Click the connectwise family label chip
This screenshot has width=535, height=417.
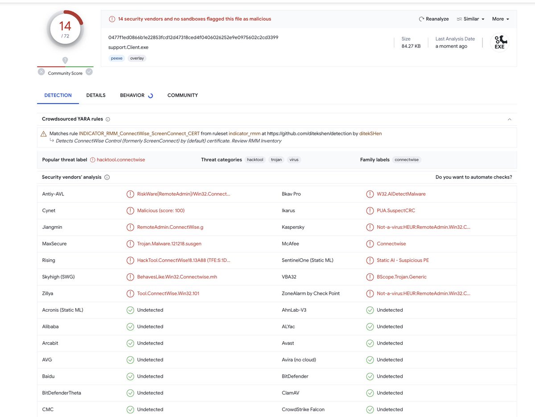click(x=407, y=160)
